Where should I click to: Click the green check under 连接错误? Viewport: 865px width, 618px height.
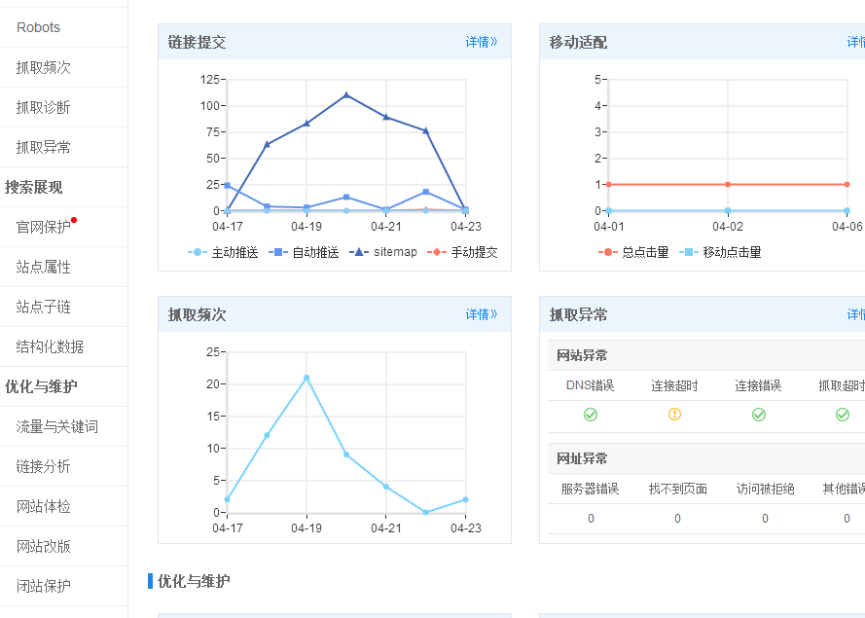pos(759,415)
